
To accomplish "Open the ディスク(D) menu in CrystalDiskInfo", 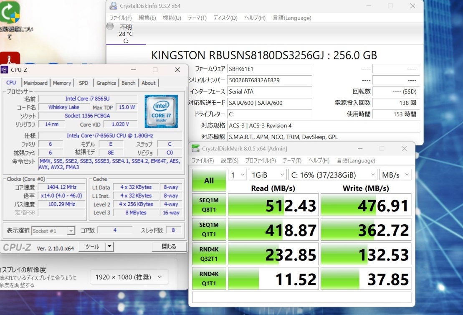I will pyautogui.click(x=225, y=18).
